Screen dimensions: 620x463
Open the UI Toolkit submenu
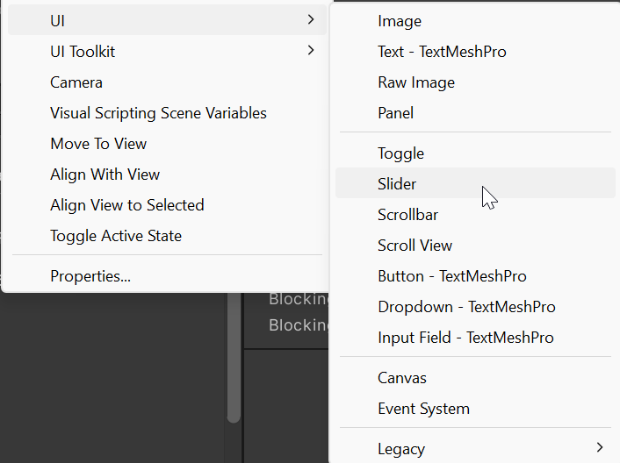coord(167,52)
